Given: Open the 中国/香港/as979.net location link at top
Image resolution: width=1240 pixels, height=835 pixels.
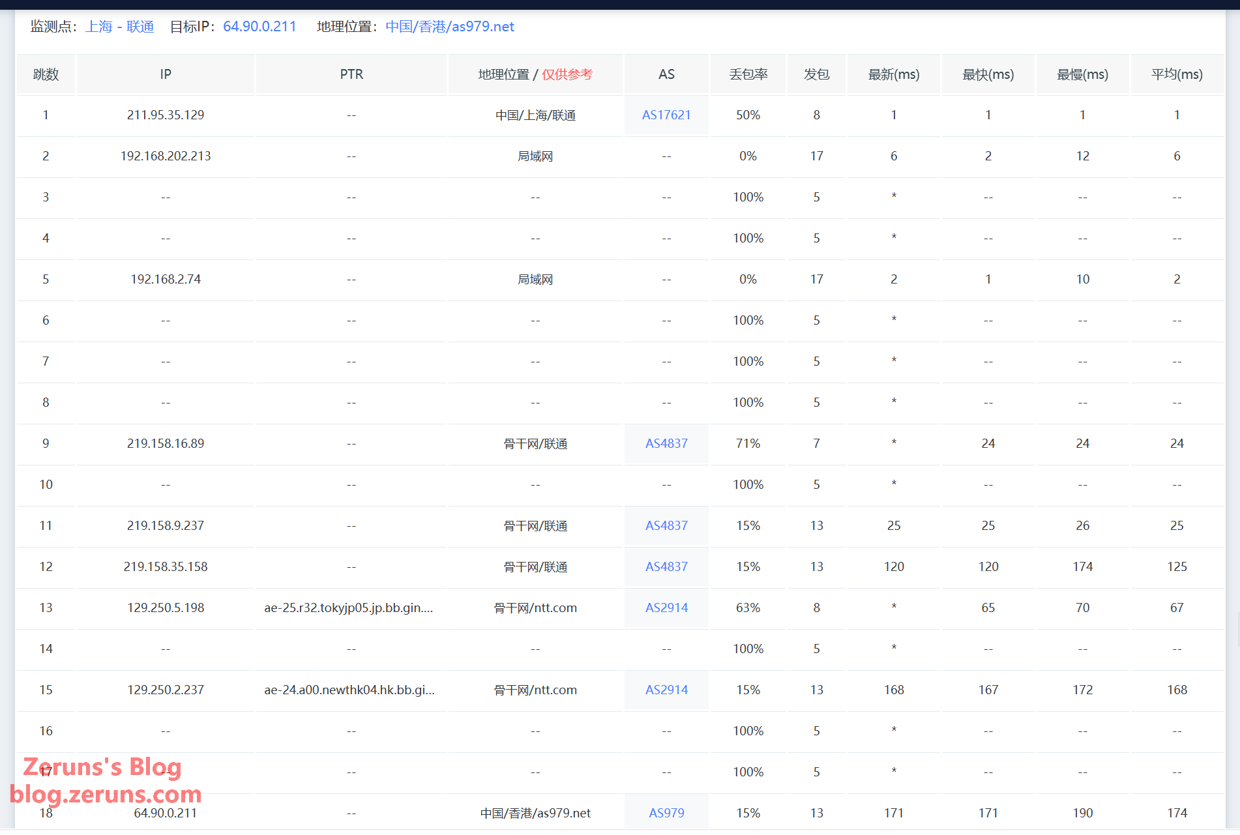Looking at the screenshot, I should (x=449, y=27).
